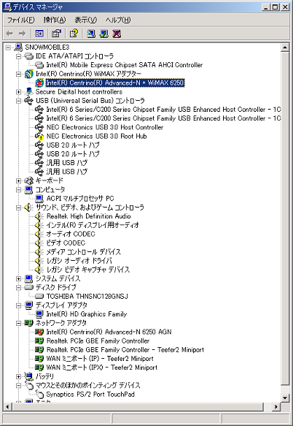Select the レガシ ビデオ キャプチャ デバイス entry
293x426 pixels.
tap(87, 270)
